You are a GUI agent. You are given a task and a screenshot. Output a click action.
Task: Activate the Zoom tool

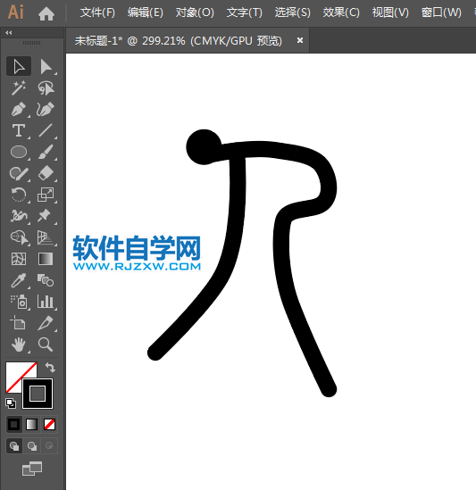pos(46,345)
